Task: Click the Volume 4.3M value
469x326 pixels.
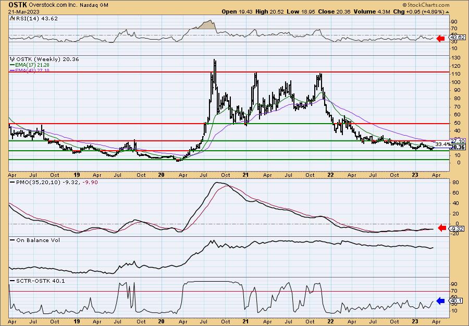Action: (372, 11)
